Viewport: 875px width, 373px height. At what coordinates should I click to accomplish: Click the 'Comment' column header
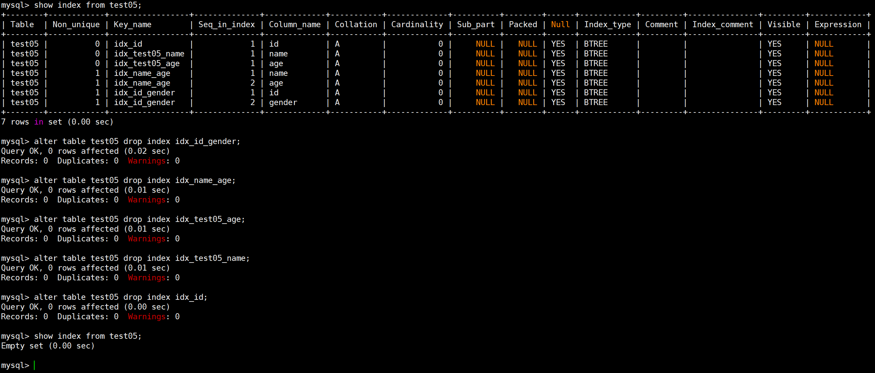tap(661, 25)
